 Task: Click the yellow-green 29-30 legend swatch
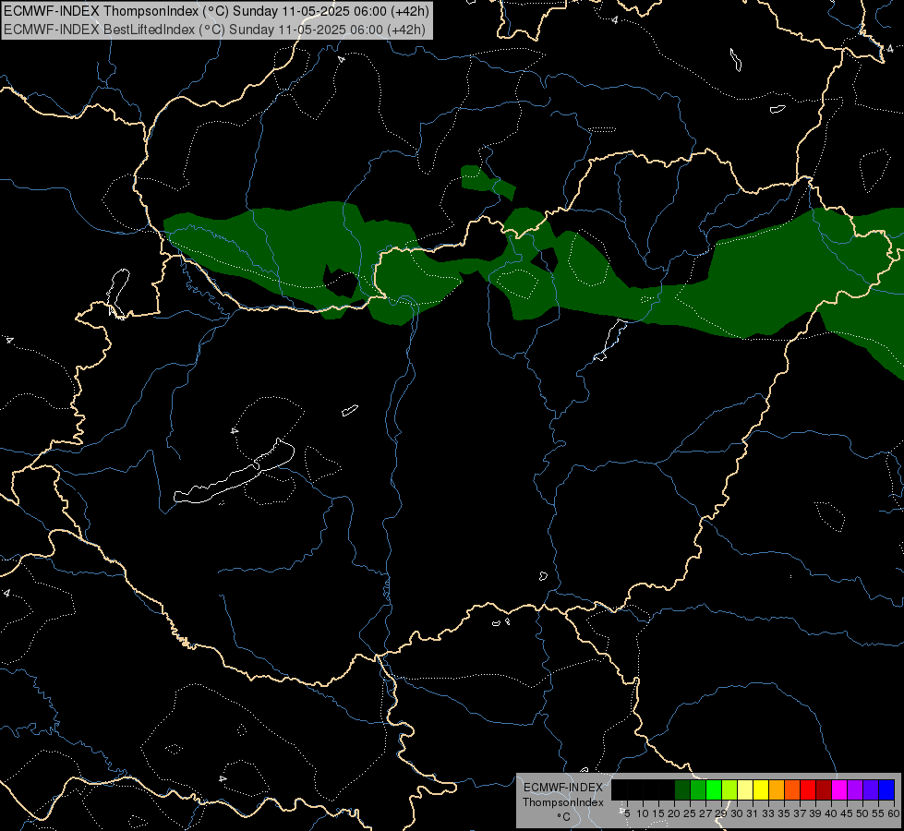tap(729, 790)
